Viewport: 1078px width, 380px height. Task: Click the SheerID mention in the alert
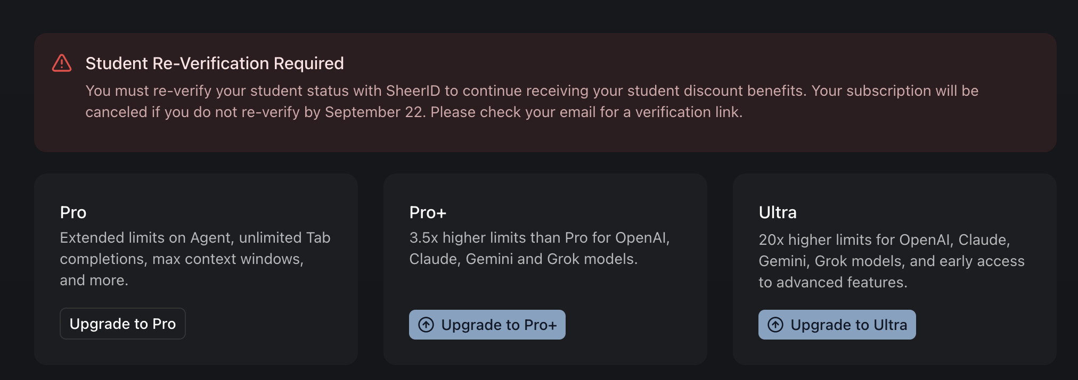413,91
